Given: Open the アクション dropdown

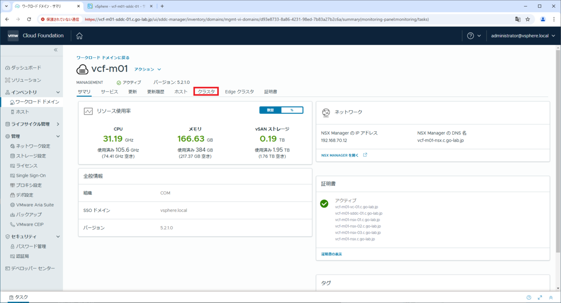Looking at the screenshot, I should 148,69.
